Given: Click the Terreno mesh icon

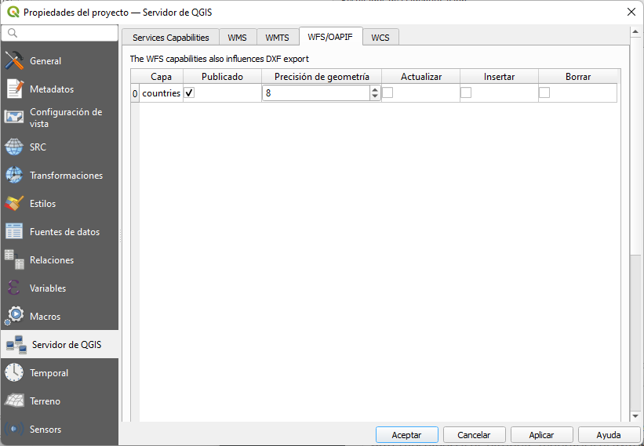Looking at the screenshot, I should click(14, 401).
